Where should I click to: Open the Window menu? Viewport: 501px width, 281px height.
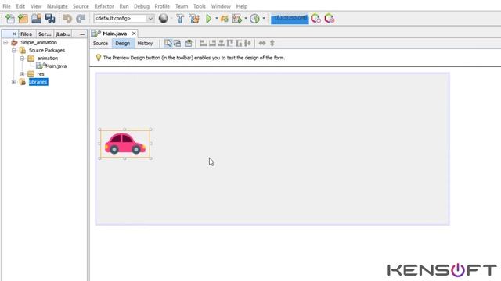click(221, 6)
